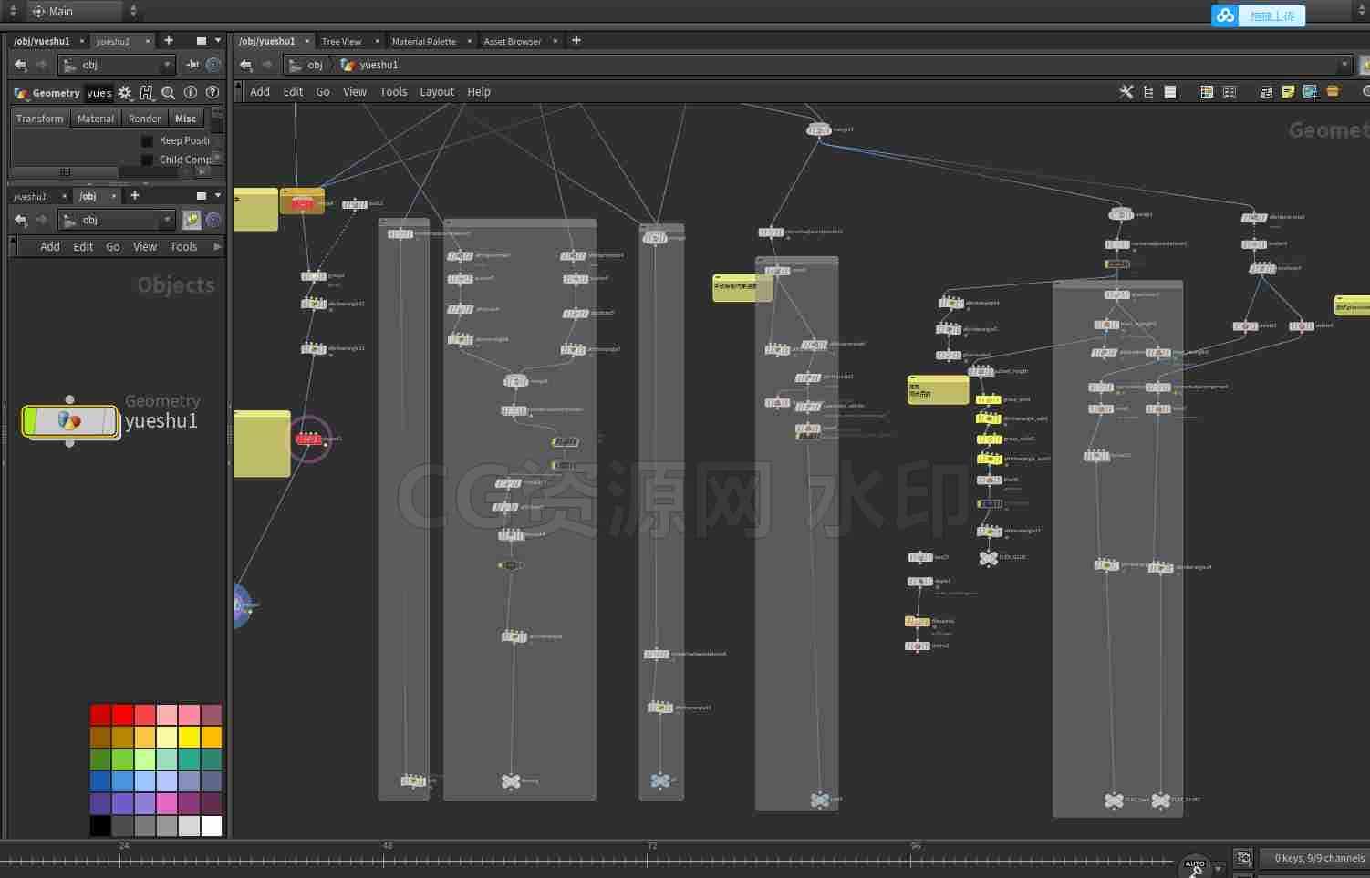1370x878 pixels.
Task: Click the teal background image icon
Action: [x=1310, y=92]
